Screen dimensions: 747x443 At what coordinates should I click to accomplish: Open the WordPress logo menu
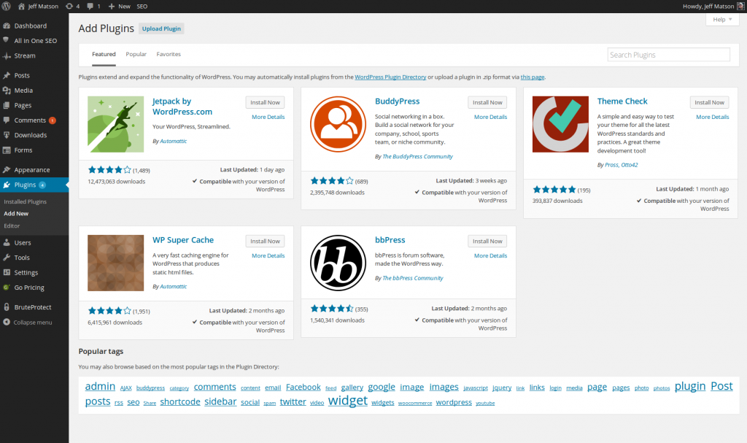coord(6,6)
